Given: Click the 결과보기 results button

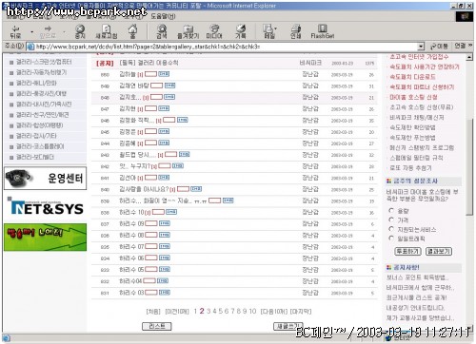Looking at the screenshot, I should click(439, 251).
